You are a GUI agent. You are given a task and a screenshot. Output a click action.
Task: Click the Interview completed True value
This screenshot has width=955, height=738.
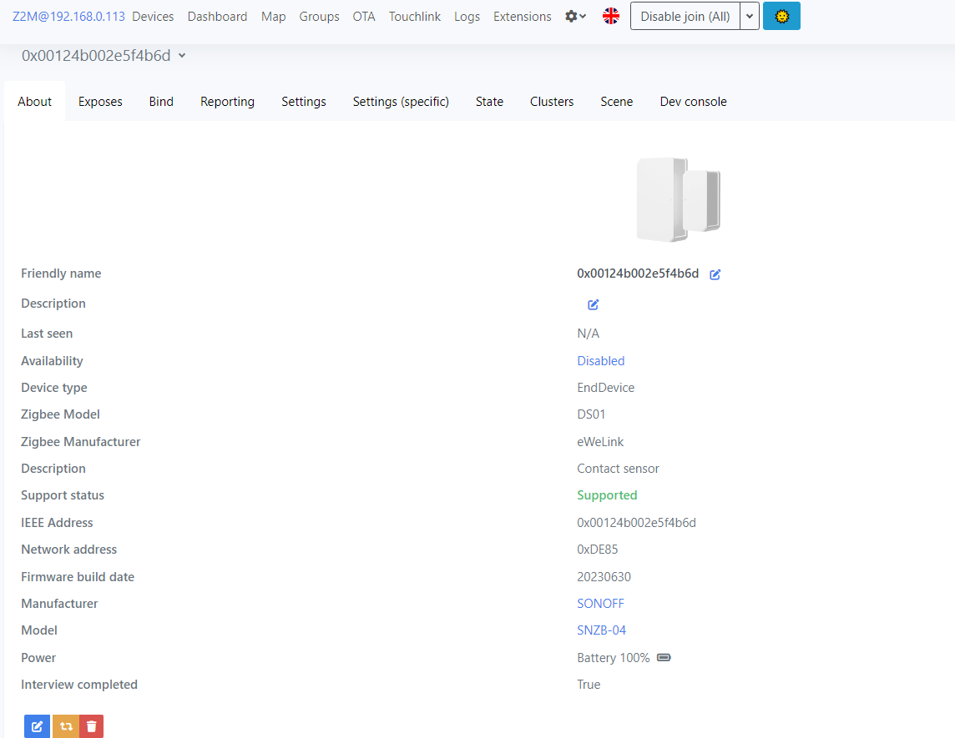pyautogui.click(x=589, y=685)
